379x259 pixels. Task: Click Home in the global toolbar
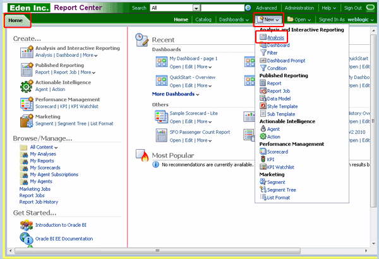click(x=181, y=20)
